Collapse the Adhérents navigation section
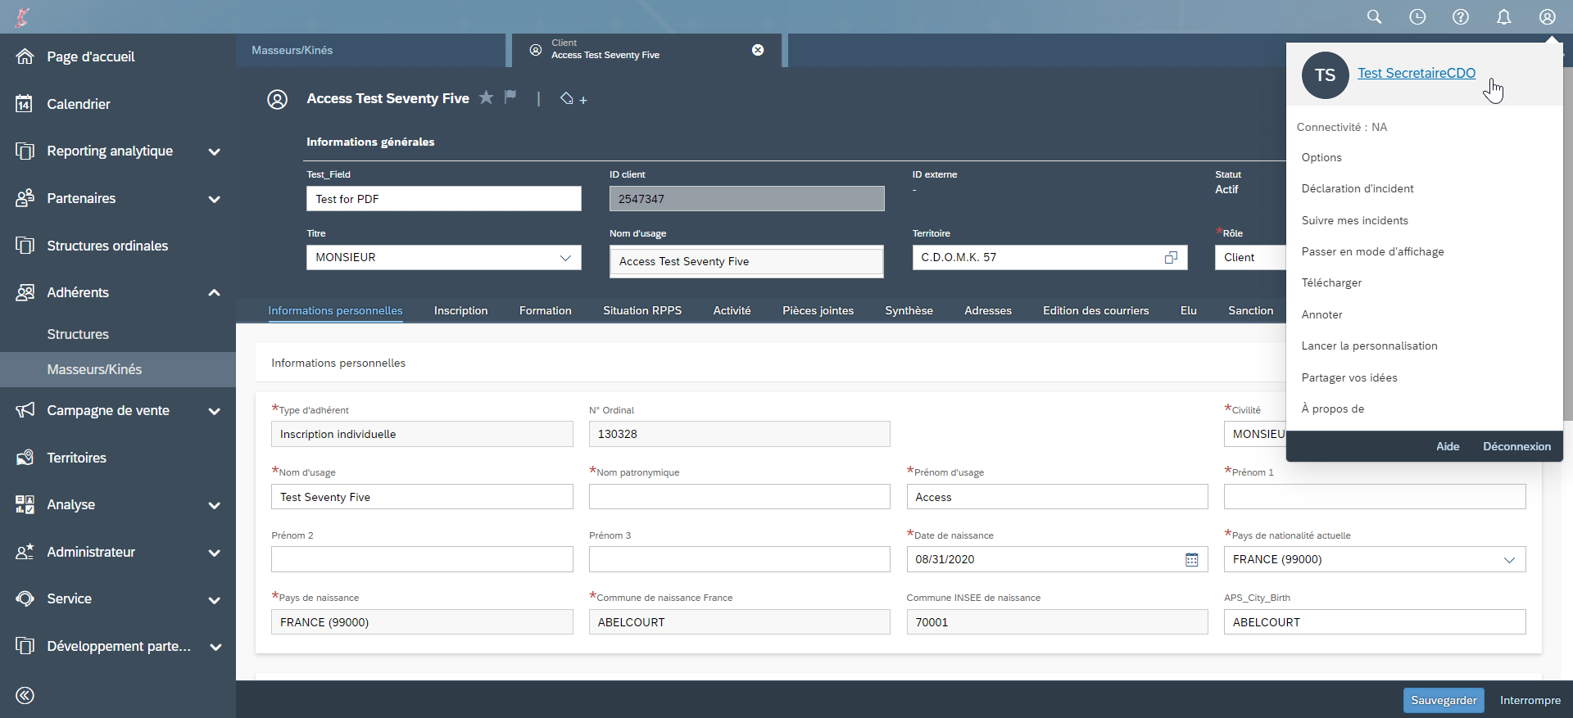Viewport: 1573px width, 718px height. [214, 293]
